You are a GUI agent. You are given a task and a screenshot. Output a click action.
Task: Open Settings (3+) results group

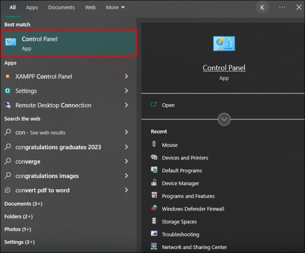point(19,242)
